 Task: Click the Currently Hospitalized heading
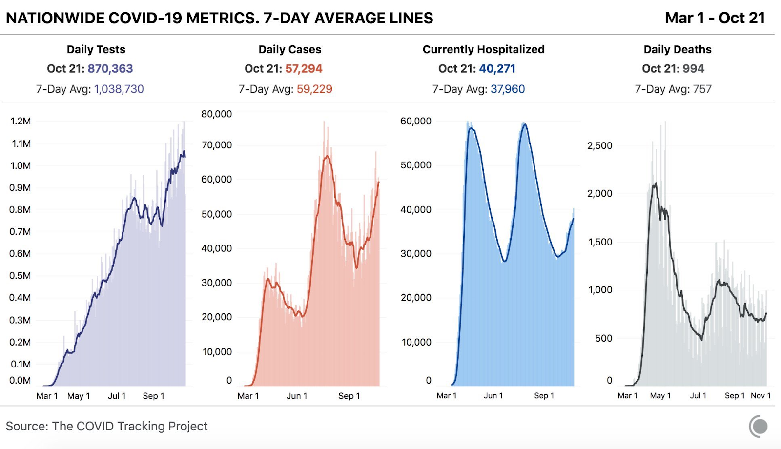pyautogui.click(x=484, y=49)
